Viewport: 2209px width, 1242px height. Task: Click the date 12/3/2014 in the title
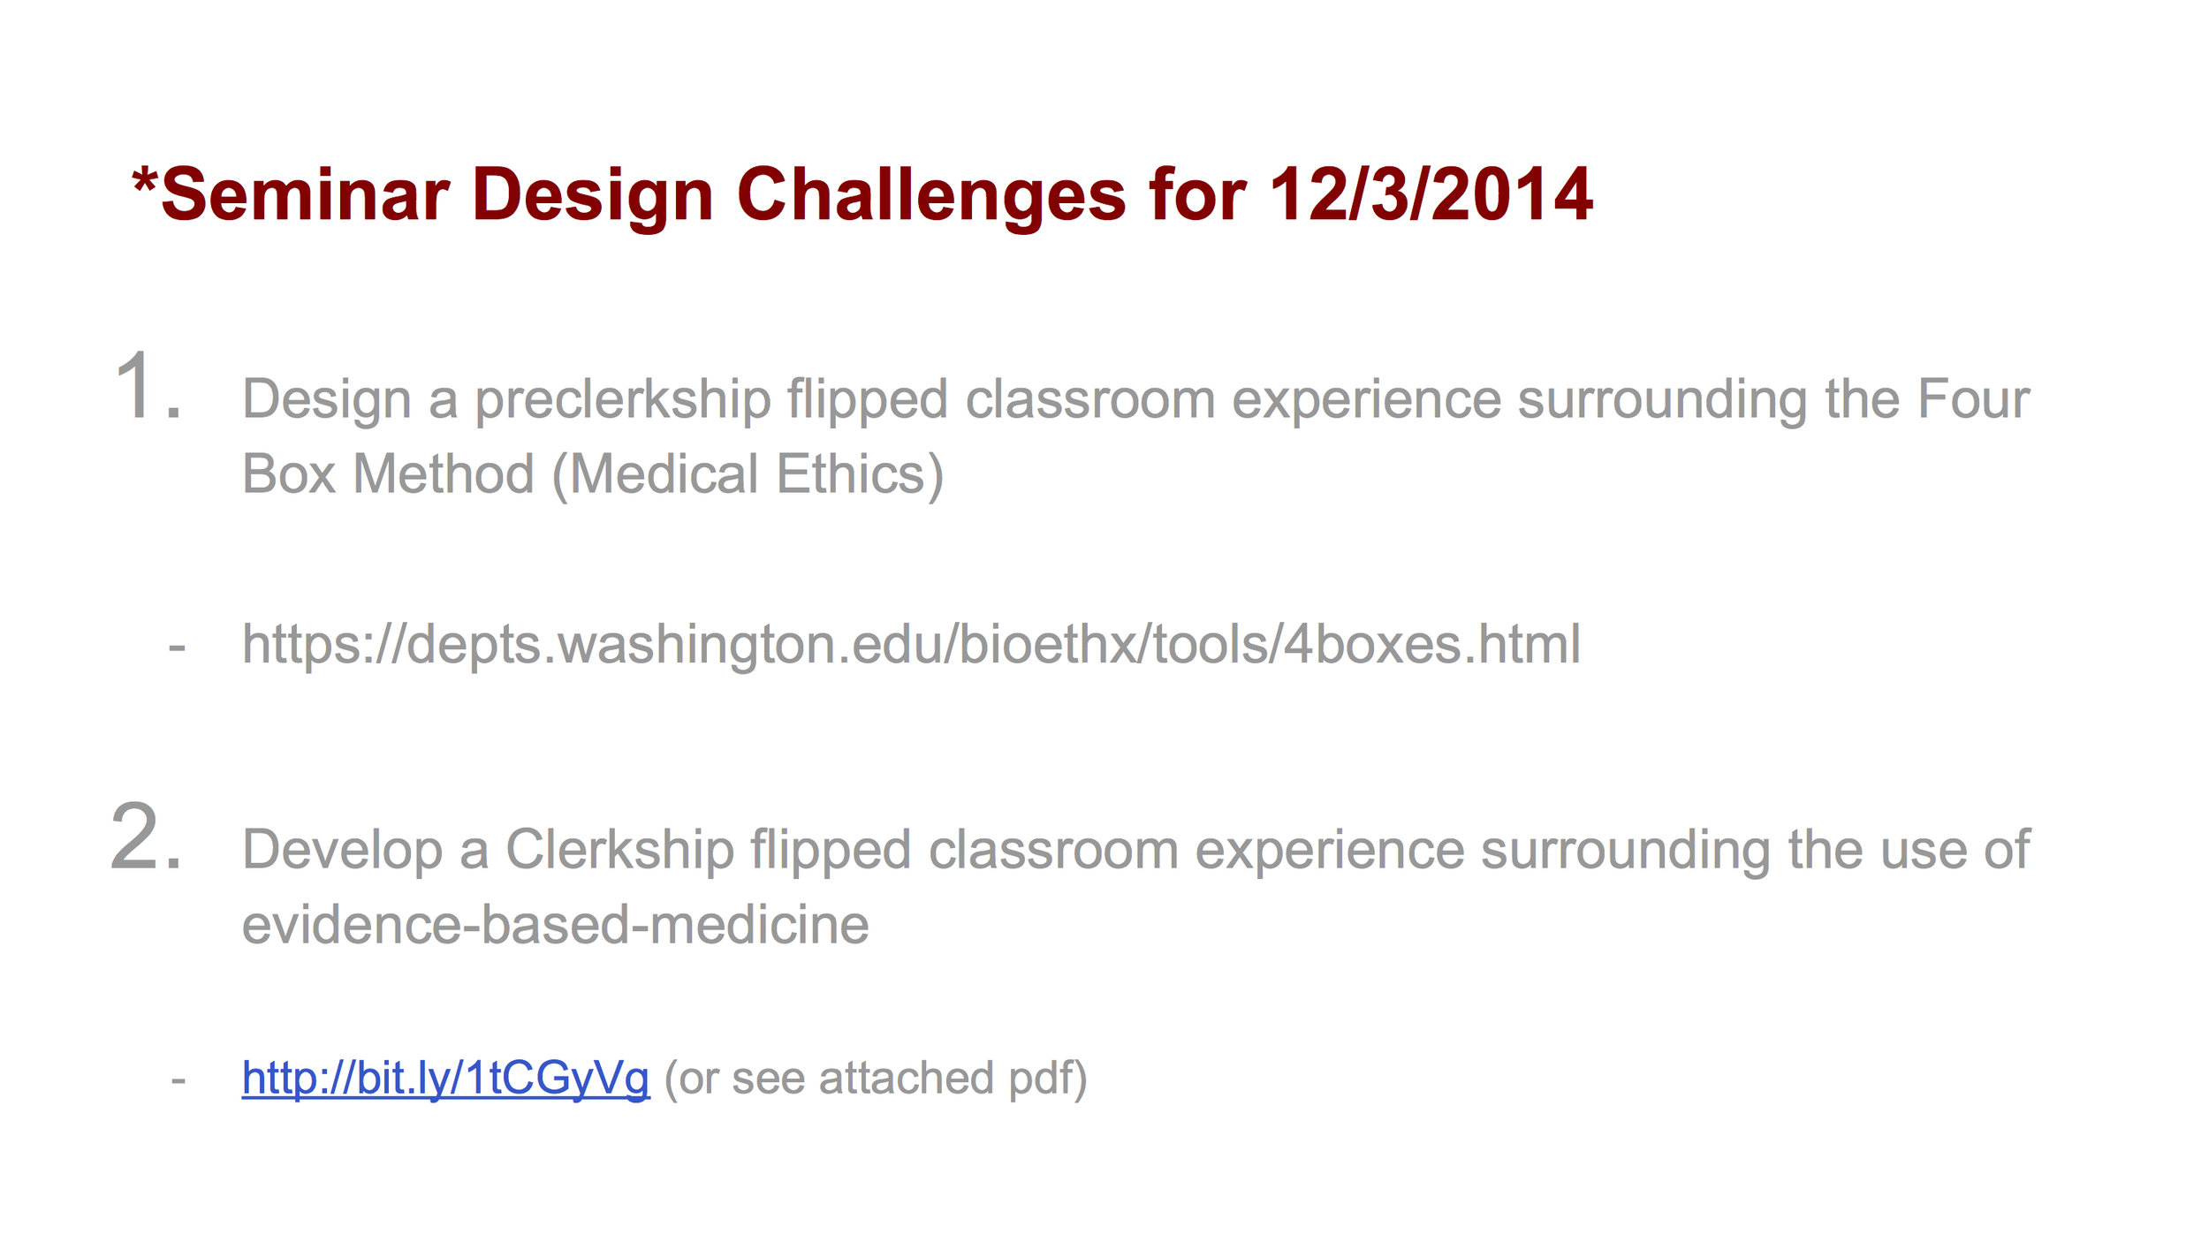coord(1431,194)
